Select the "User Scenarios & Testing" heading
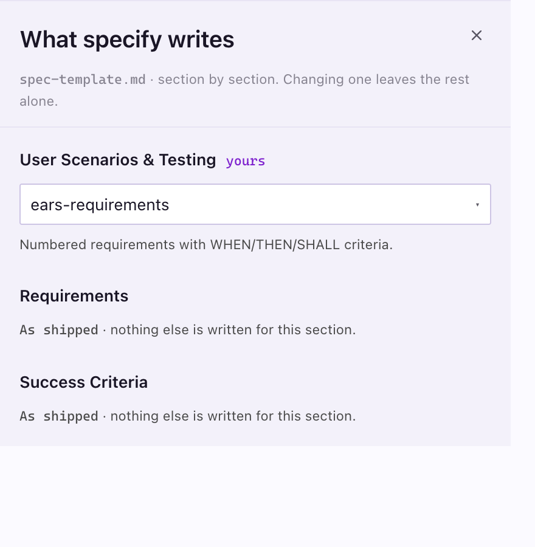 click(x=118, y=160)
